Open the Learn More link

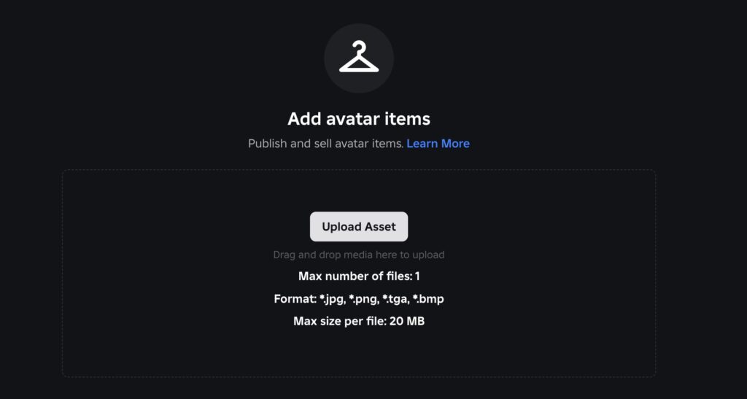coord(438,143)
